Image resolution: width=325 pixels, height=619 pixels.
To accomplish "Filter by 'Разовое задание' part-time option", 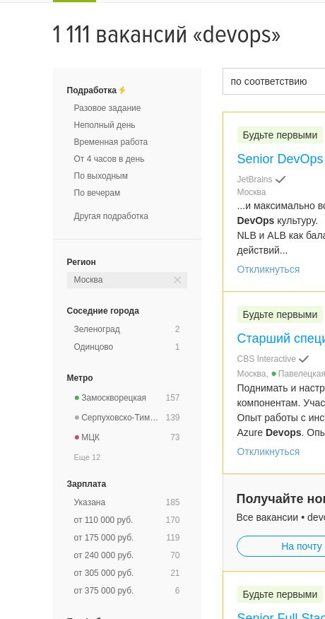I will click(x=107, y=108).
